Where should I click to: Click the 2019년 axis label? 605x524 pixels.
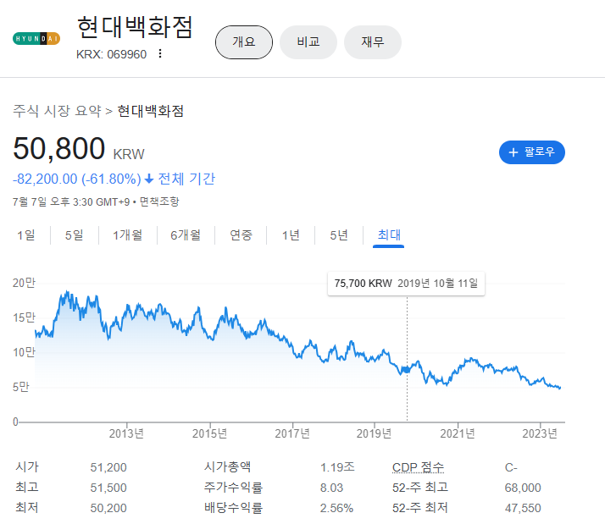[x=374, y=433]
